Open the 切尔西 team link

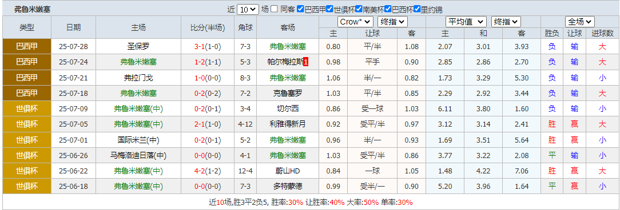click(288, 109)
